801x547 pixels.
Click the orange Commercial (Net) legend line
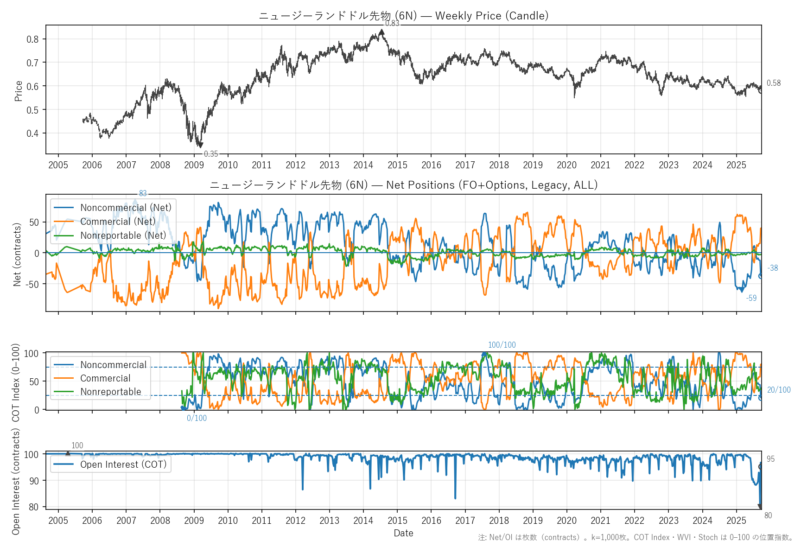pos(64,222)
